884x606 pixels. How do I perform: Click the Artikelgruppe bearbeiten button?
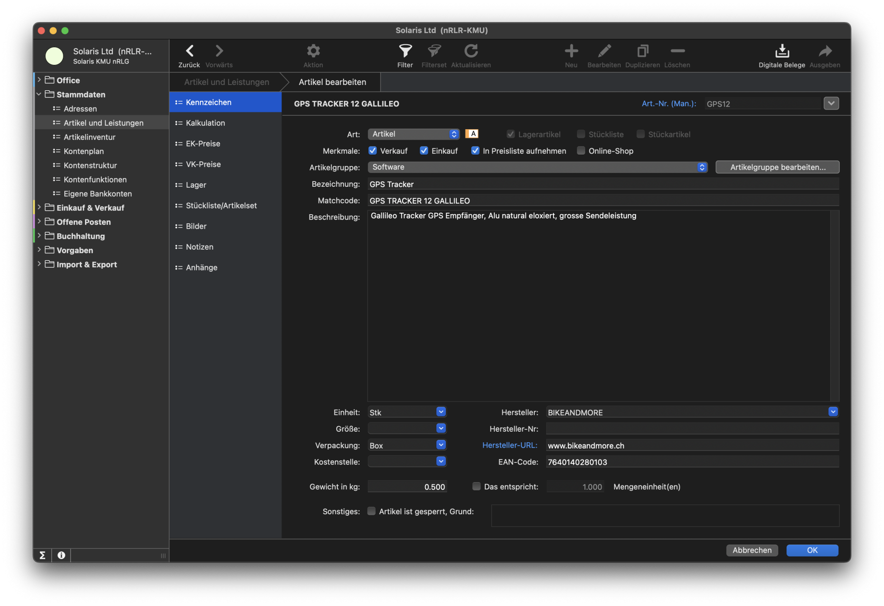click(777, 167)
